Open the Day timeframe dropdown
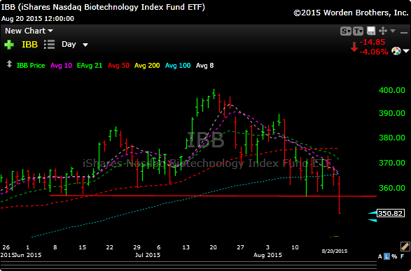 point(75,45)
